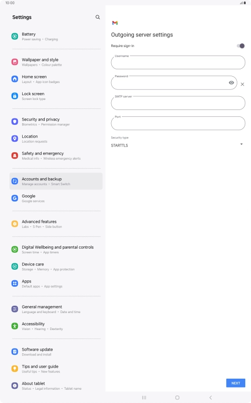Tap the Android home navigation button
Screen dimensions: 251x403
[177, 398]
